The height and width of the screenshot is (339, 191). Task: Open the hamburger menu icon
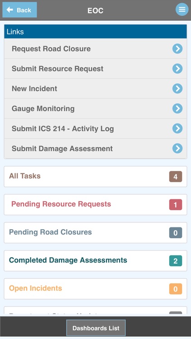pyautogui.click(x=182, y=9)
